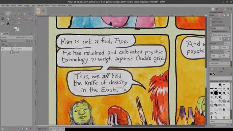Select the Move tool in the toolbox
This screenshot has height=131, width=233.
pos(3,14)
